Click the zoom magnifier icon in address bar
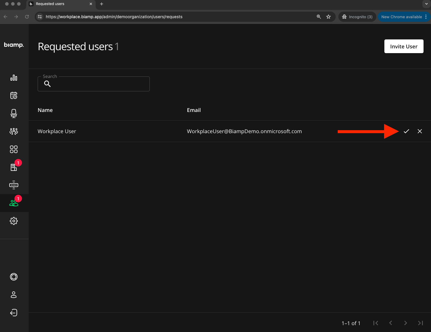This screenshot has width=431, height=332. 319,17
